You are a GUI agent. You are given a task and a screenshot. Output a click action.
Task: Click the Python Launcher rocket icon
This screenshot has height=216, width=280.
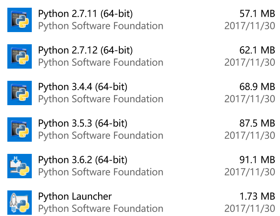(x=20, y=203)
